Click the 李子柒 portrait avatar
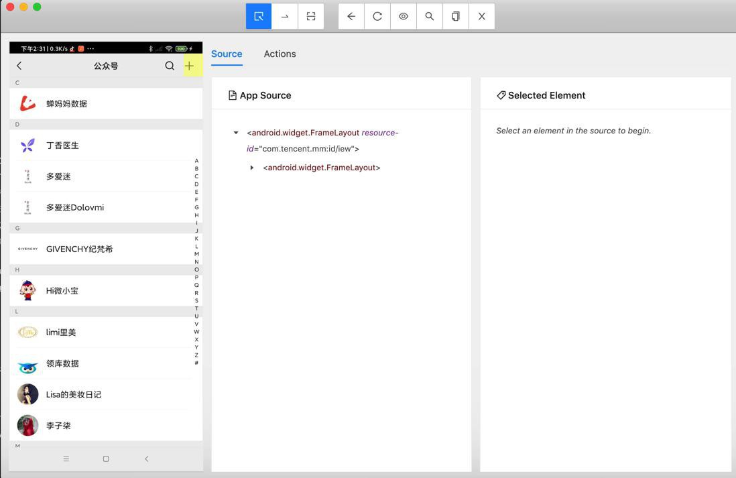This screenshot has width=736, height=478. (x=27, y=426)
